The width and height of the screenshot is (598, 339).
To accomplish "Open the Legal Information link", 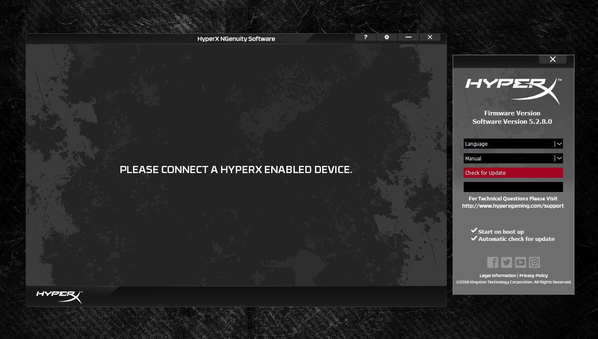I will point(497,275).
